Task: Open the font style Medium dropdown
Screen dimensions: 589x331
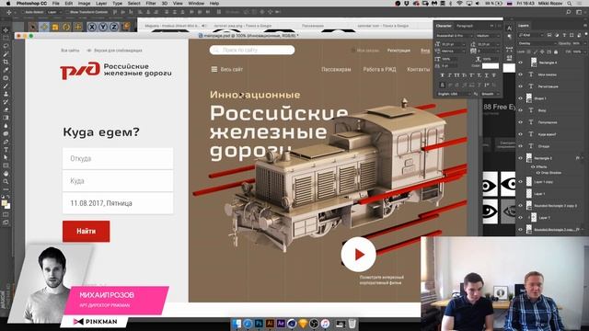Action: click(488, 36)
